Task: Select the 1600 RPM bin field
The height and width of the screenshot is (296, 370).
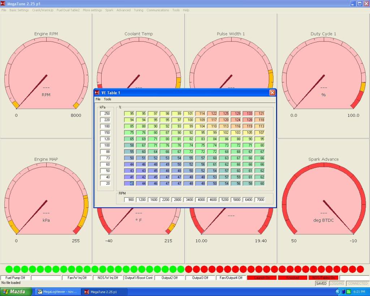Action: [x=153, y=200]
